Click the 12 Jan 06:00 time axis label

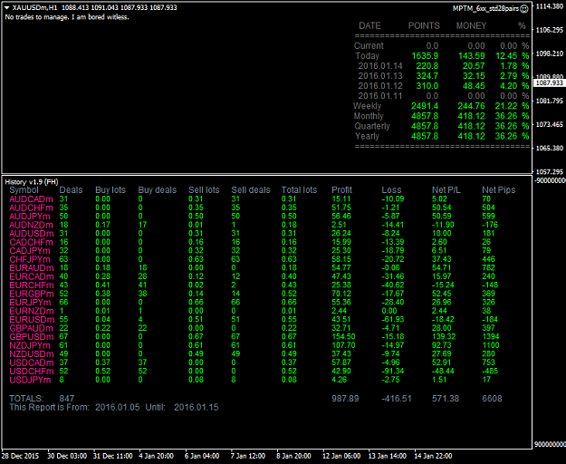coord(341,456)
